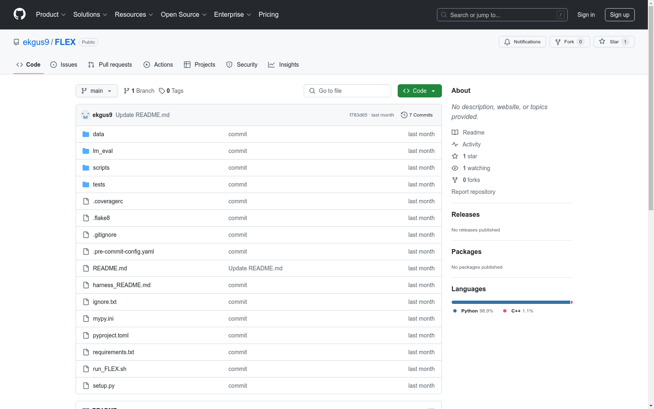Click the f783d65 commit hash

tap(358, 115)
